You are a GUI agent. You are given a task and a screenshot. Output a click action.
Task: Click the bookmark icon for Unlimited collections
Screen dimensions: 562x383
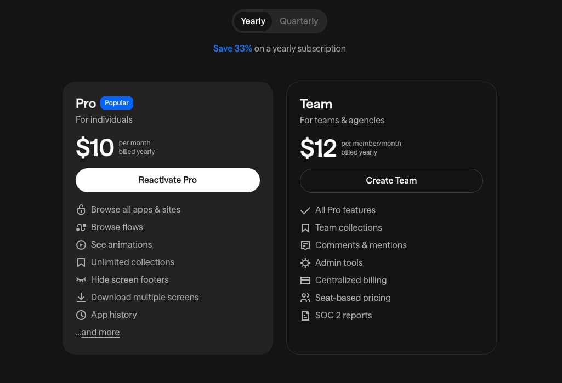(x=81, y=262)
